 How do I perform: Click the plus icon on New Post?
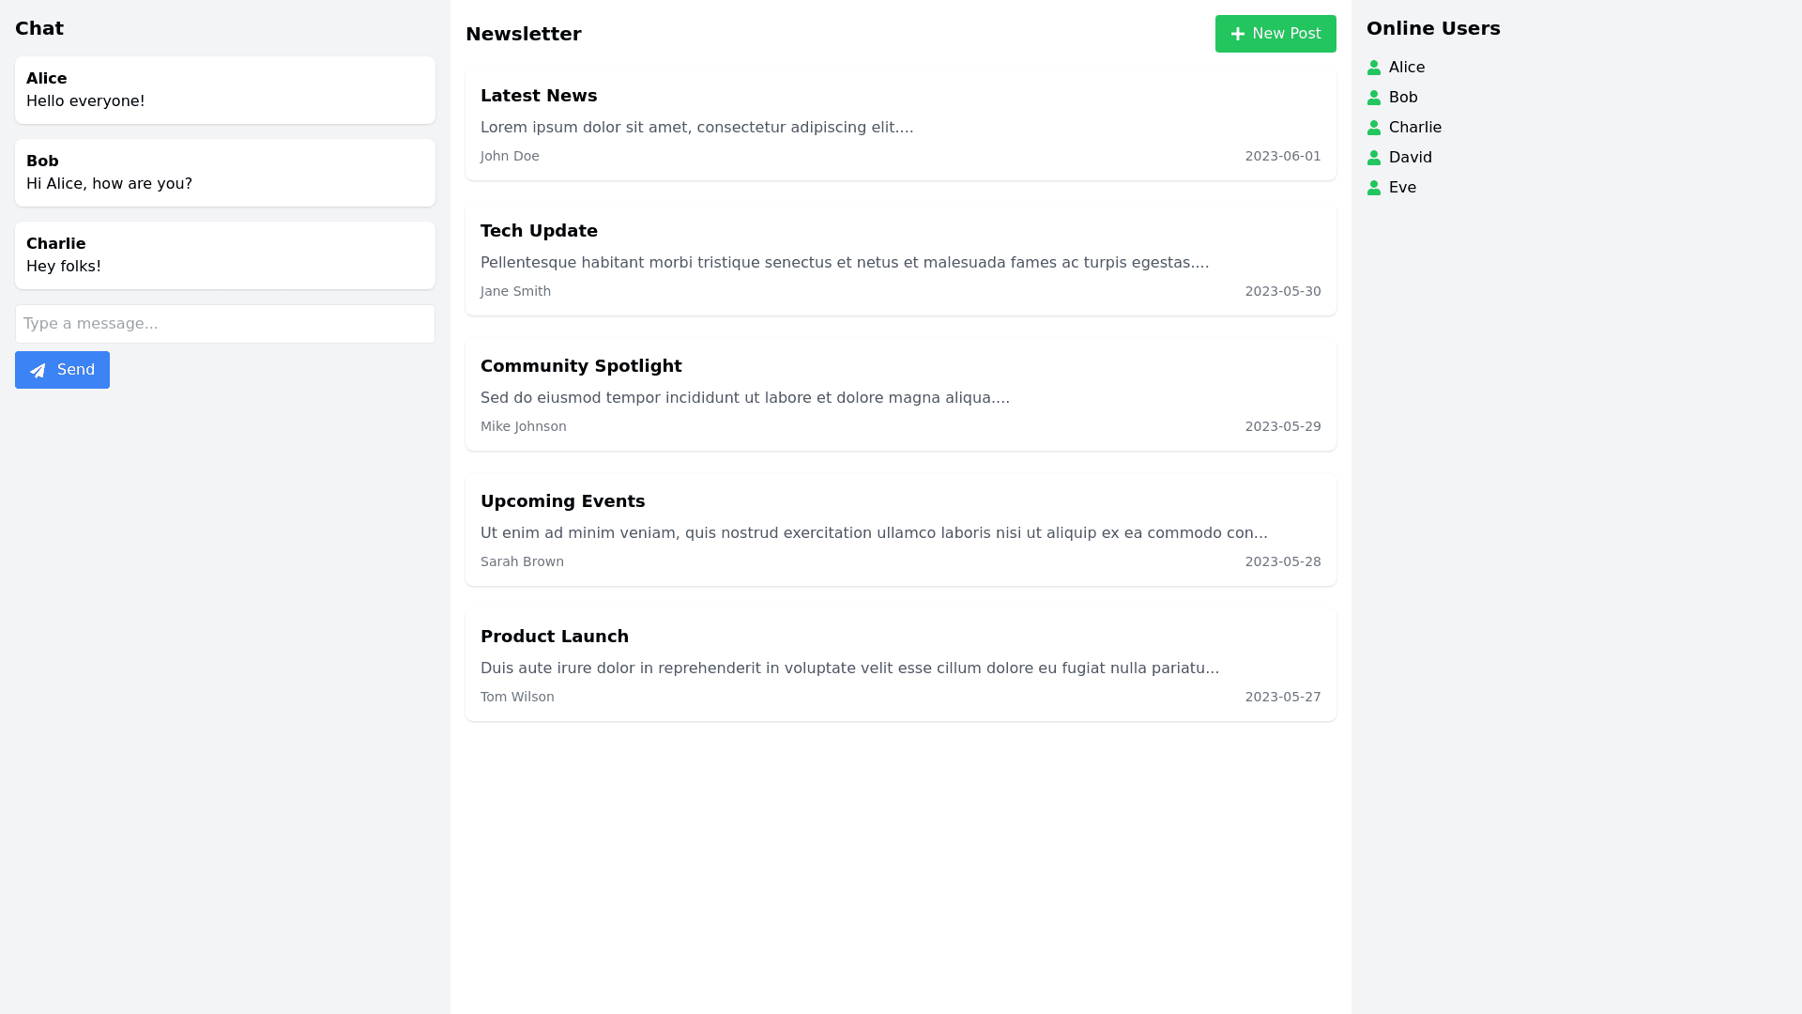pyautogui.click(x=1238, y=34)
